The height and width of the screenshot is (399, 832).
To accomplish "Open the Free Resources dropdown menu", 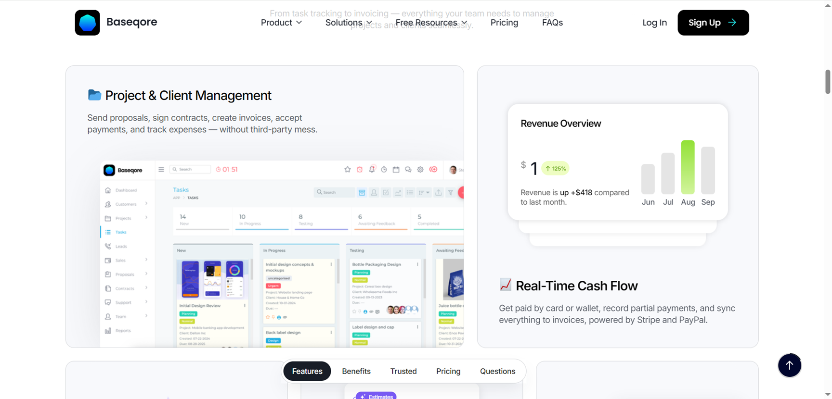I will click(x=431, y=23).
